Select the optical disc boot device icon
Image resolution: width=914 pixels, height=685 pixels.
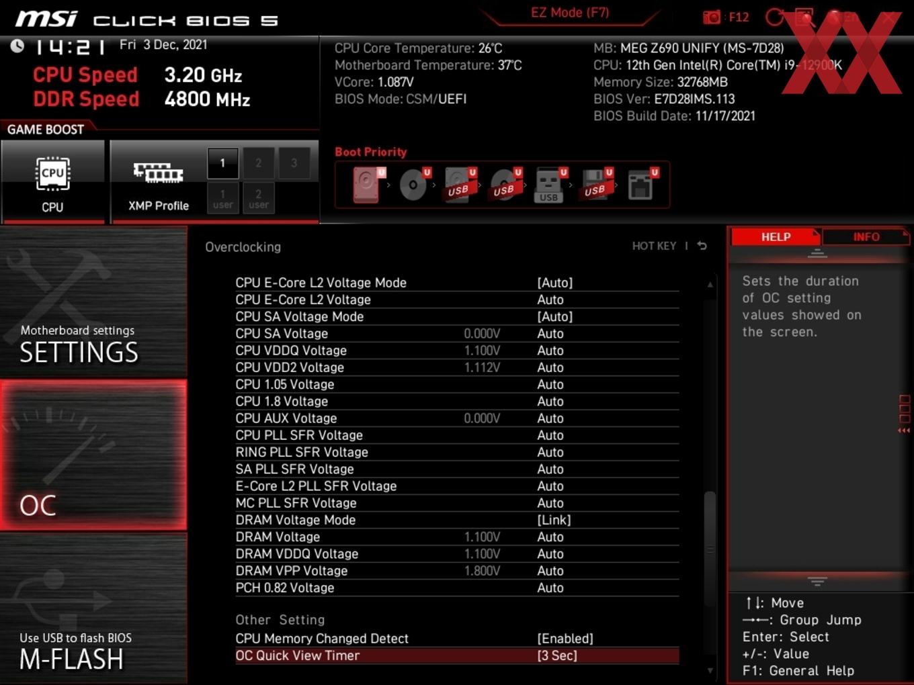click(414, 184)
